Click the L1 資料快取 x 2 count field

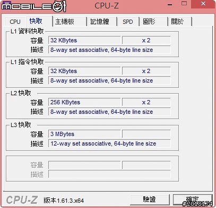[x=146, y=40]
